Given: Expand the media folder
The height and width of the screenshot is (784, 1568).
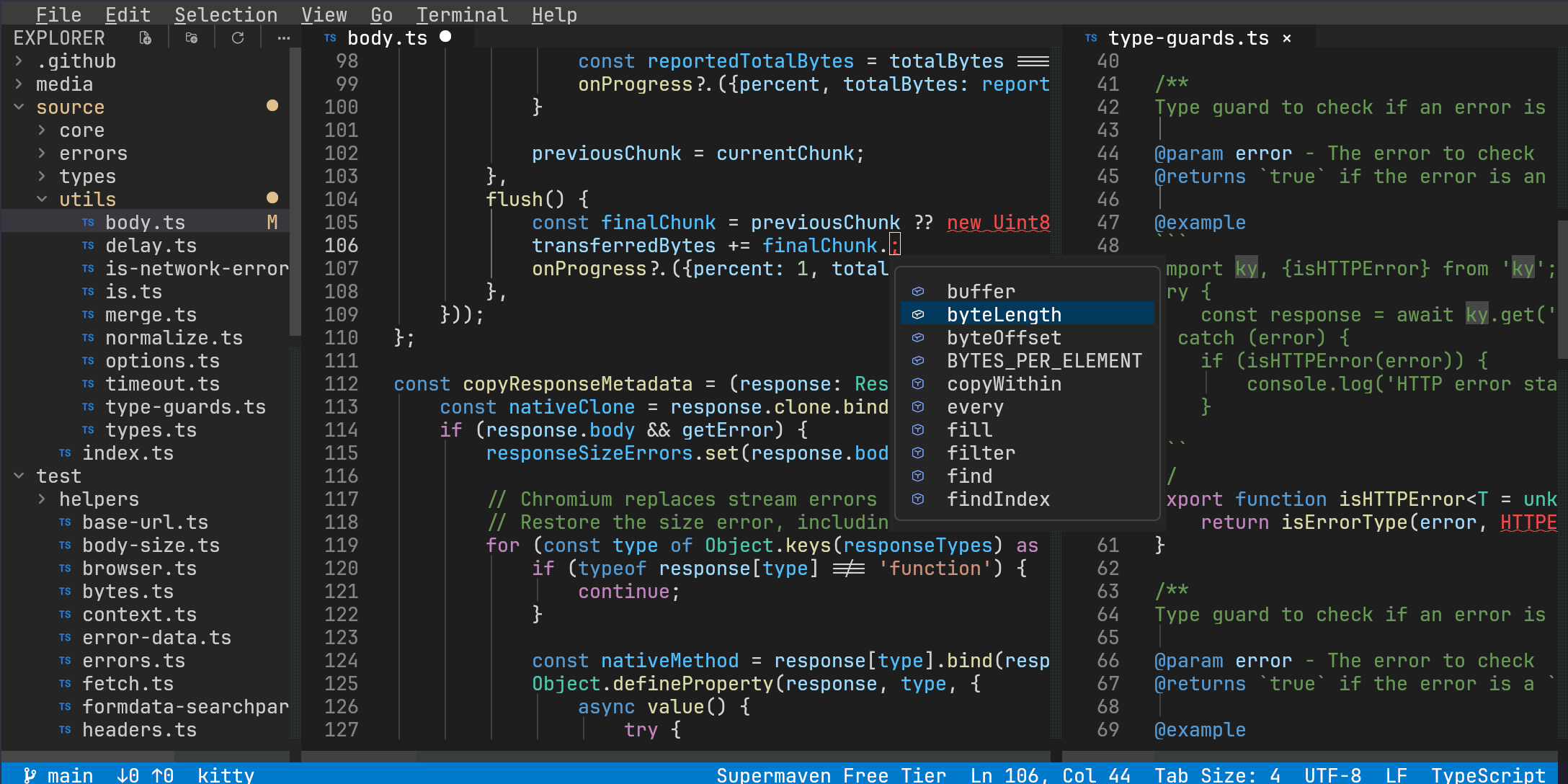Looking at the screenshot, I should [x=19, y=84].
